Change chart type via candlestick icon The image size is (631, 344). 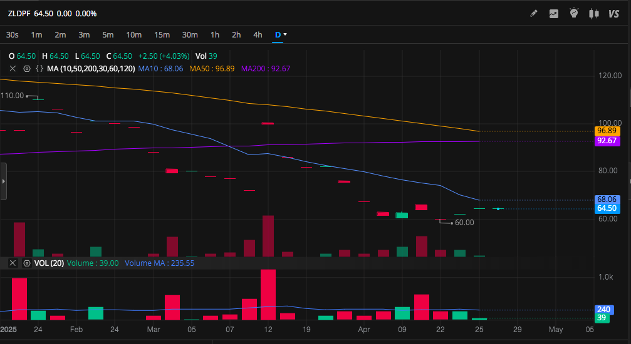coord(594,13)
